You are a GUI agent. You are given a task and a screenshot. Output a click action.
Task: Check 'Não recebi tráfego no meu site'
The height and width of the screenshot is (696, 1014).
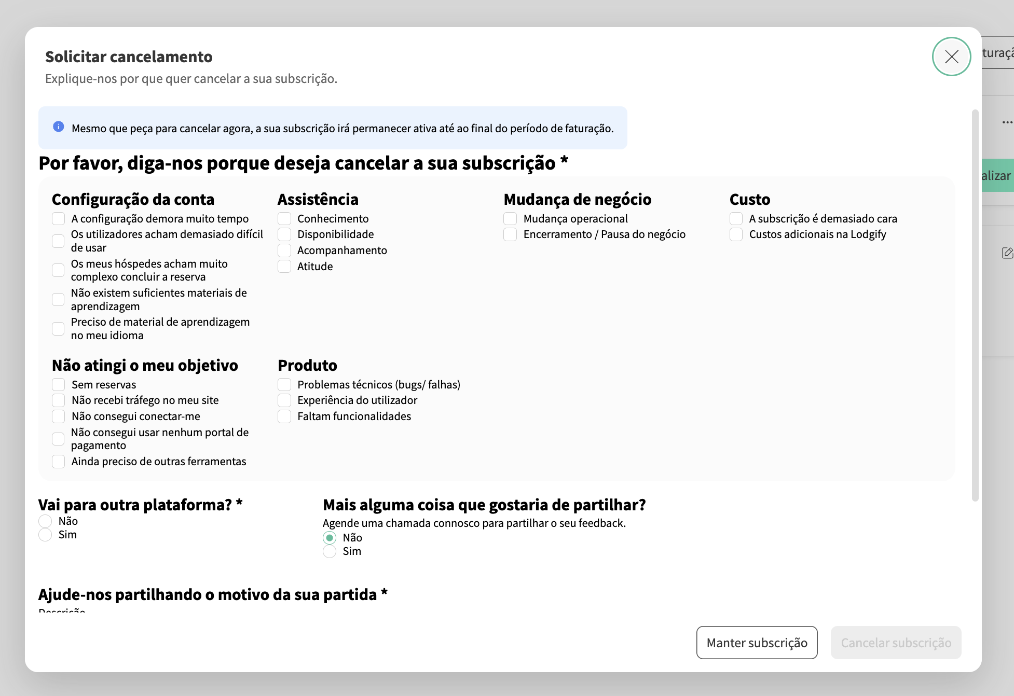point(58,400)
